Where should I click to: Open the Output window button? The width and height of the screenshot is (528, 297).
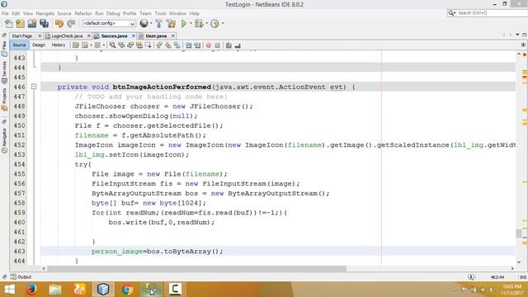tap(21, 277)
